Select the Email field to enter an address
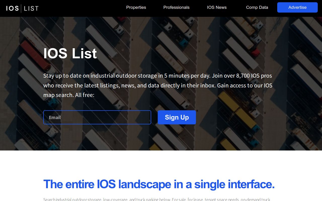This screenshot has height=201, width=322. tap(97, 117)
